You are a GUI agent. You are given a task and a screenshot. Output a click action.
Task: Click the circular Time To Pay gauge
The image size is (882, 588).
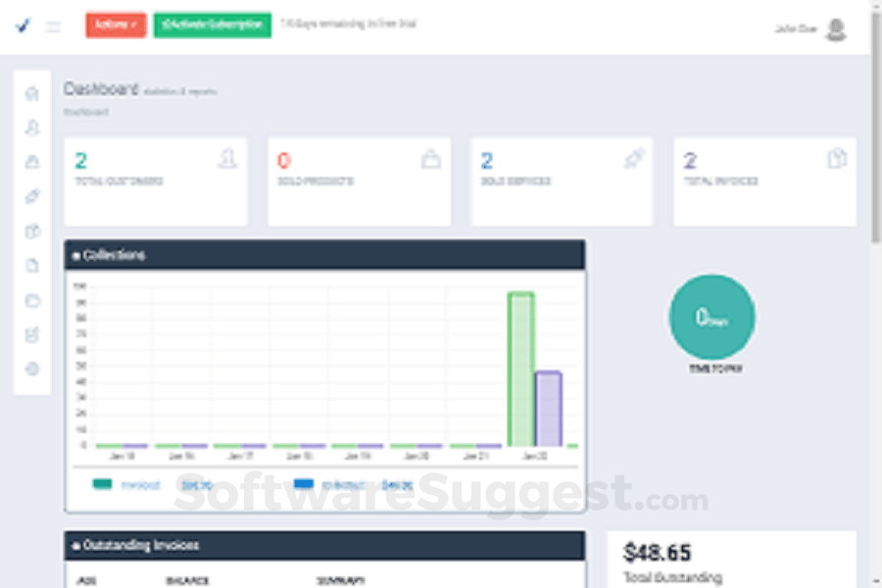(x=712, y=317)
